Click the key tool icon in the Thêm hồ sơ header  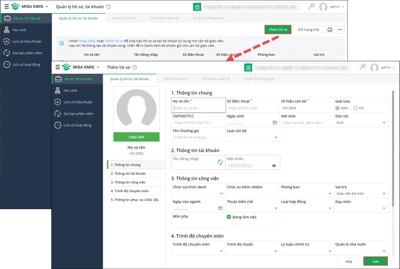point(363,67)
